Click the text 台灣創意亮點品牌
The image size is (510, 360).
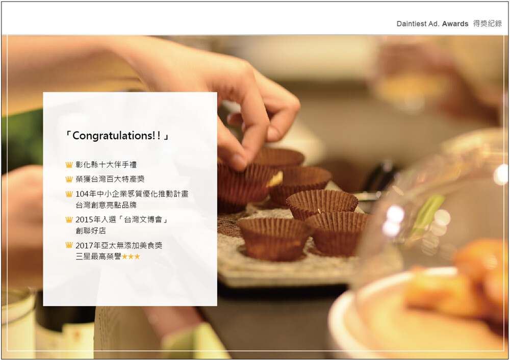tap(106, 205)
